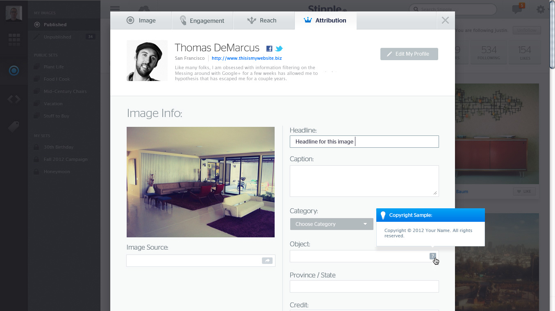Click the share arrow in Image Source field

267,261
